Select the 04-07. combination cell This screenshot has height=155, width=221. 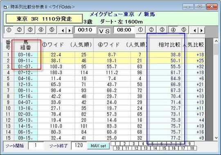[x=26, y=102]
